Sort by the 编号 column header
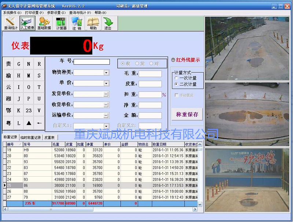This screenshot has width=293, height=222. pyautogui.click(x=14, y=144)
